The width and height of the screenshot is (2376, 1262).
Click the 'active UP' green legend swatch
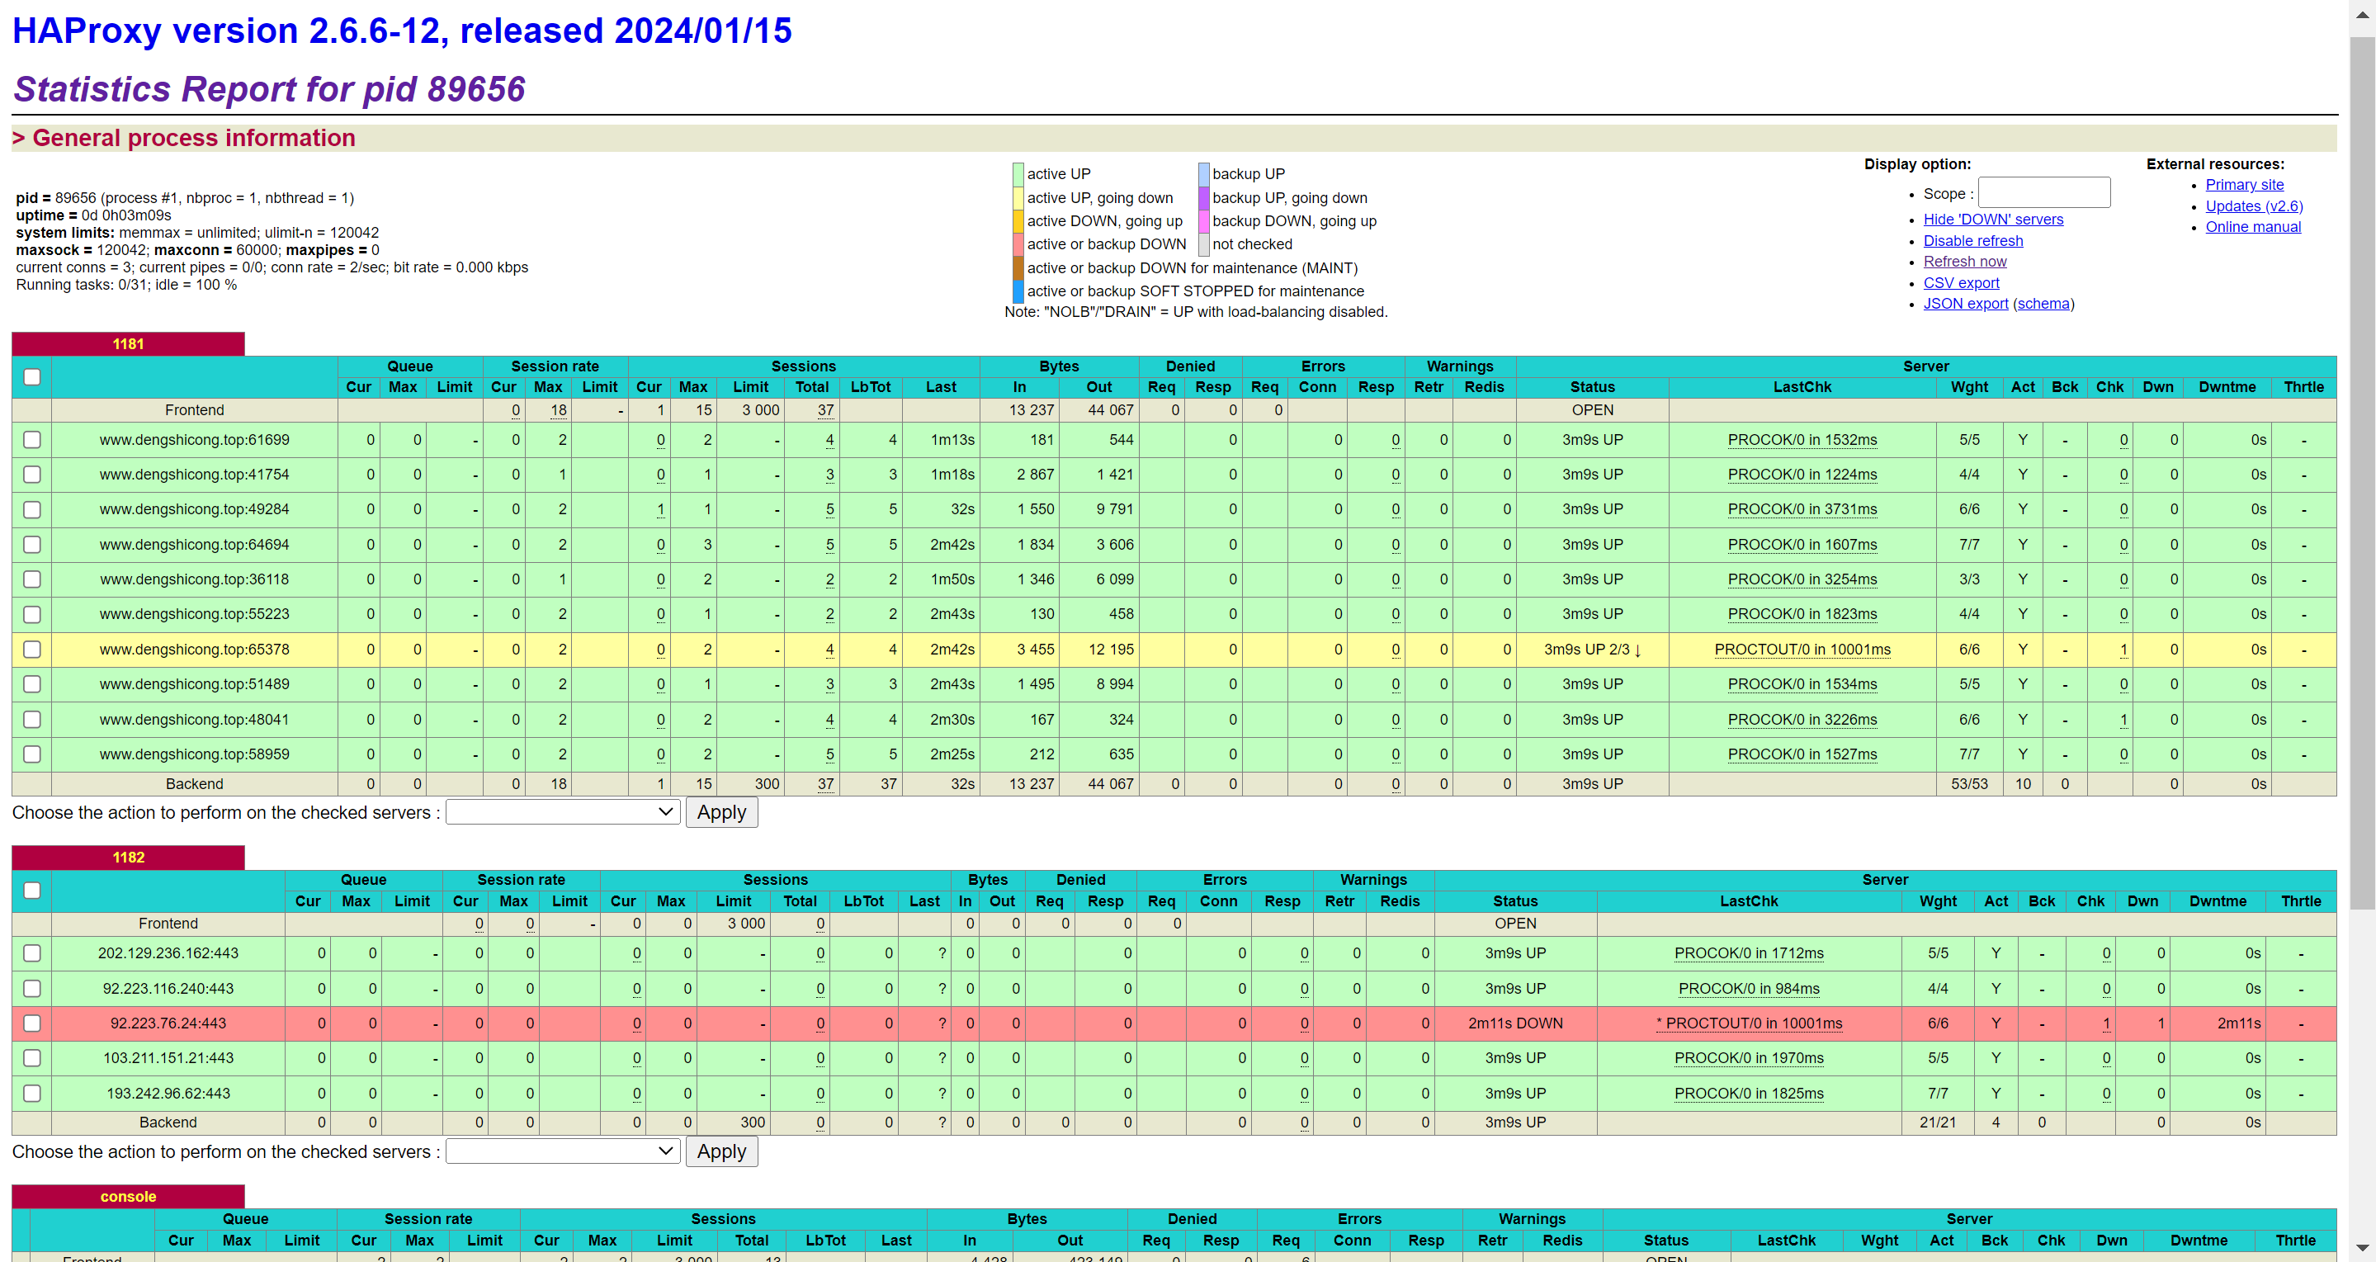(1018, 174)
